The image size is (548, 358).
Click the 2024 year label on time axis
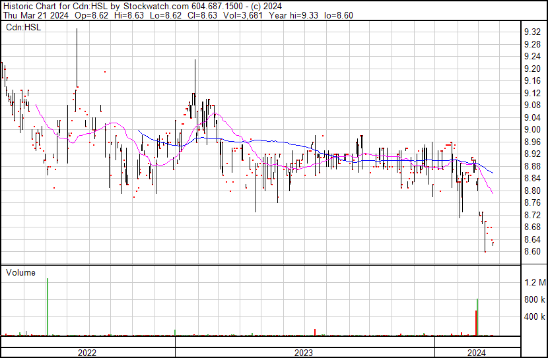click(477, 353)
